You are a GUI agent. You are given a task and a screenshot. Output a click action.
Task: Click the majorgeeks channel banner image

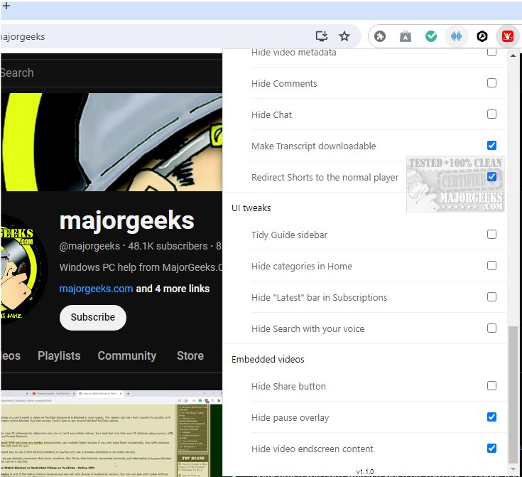tap(112, 142)
